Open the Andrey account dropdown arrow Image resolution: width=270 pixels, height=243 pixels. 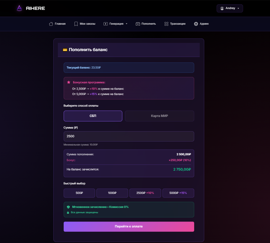[x=238, y=8]
